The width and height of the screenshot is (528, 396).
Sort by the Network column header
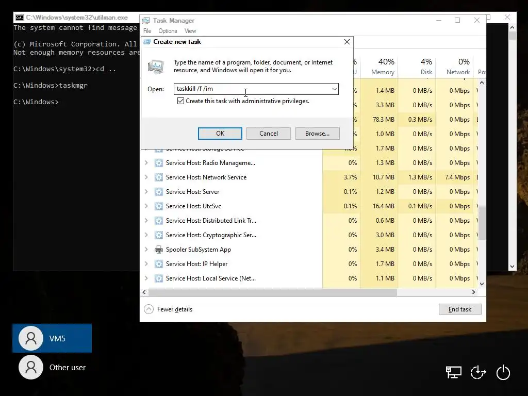(454, 67)
